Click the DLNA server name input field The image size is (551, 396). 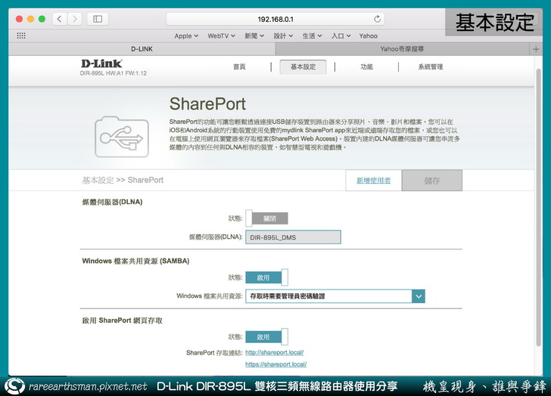(x=293, y=237)
